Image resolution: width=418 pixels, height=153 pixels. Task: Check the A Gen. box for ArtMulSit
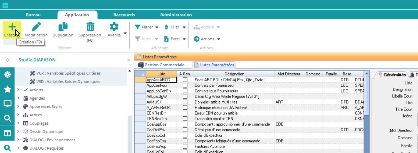185,102
